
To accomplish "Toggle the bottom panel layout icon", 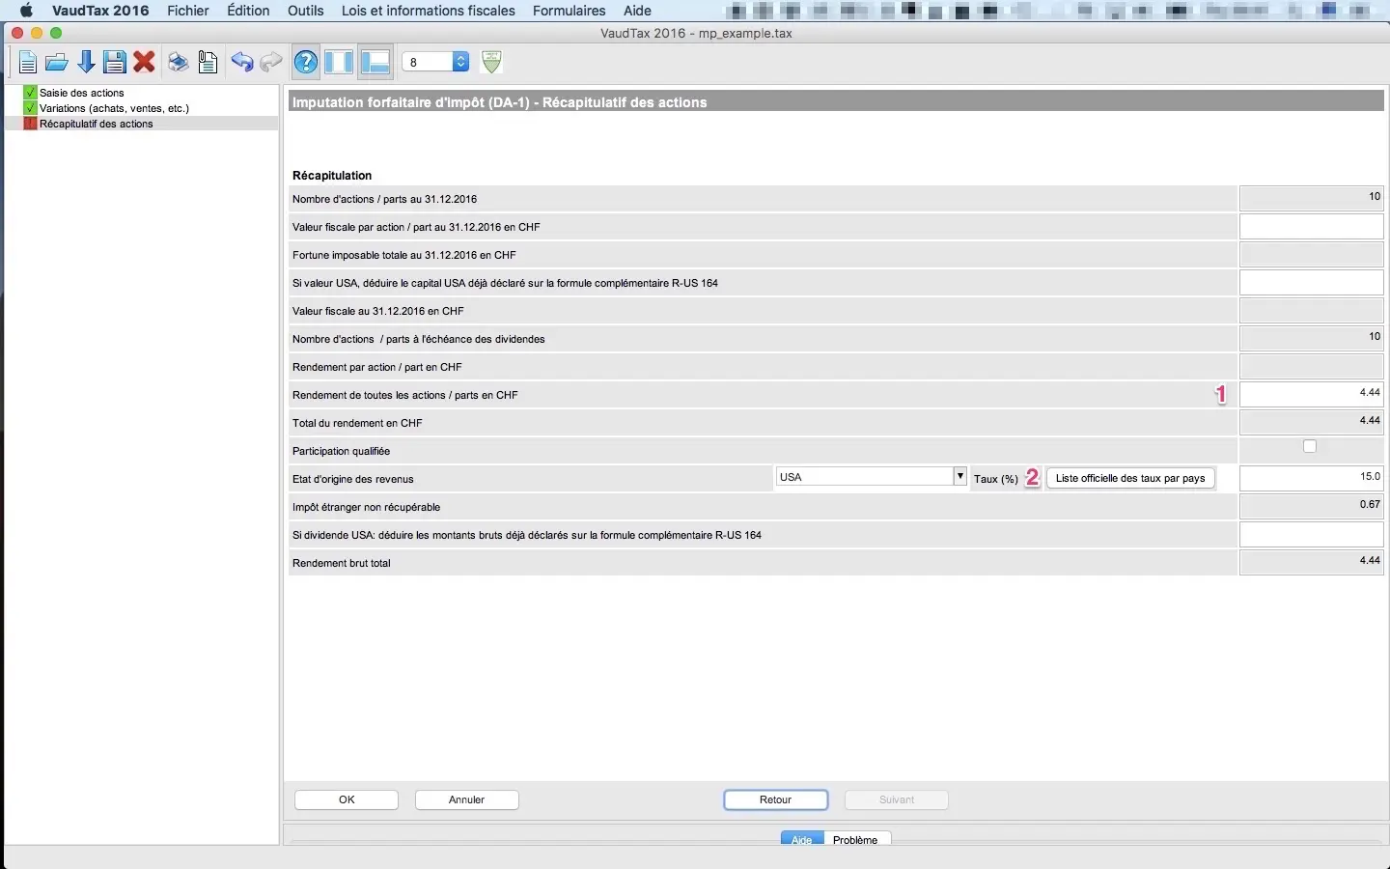I will point(375,62).
